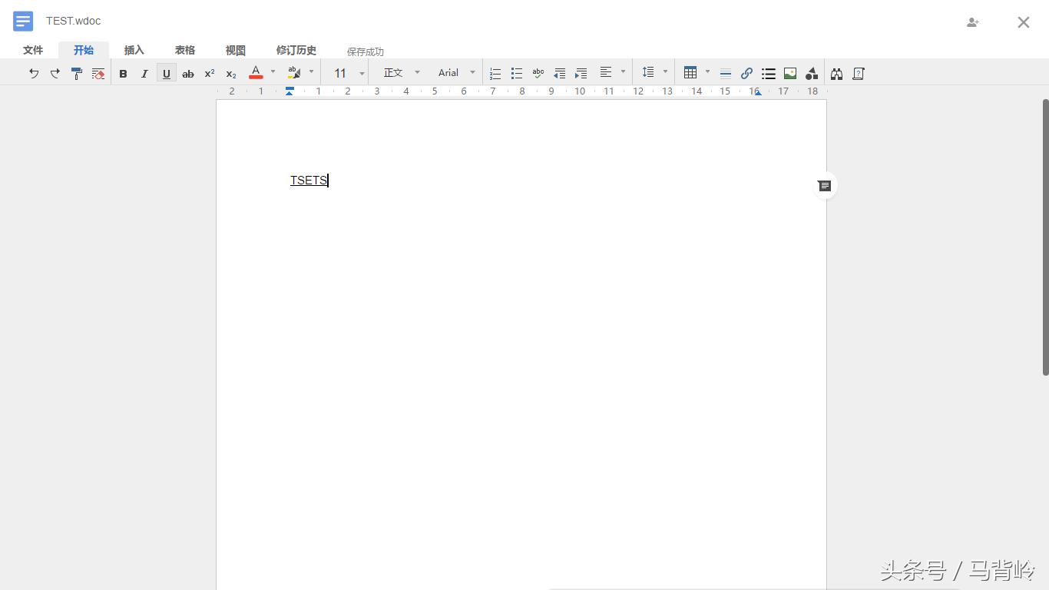
Task: Insert a hyperlink using the link icon
Action: click(x=746, y=74)
